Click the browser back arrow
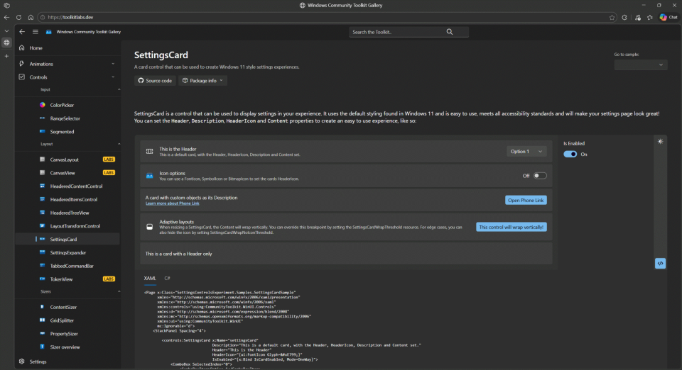 point(6,17)
